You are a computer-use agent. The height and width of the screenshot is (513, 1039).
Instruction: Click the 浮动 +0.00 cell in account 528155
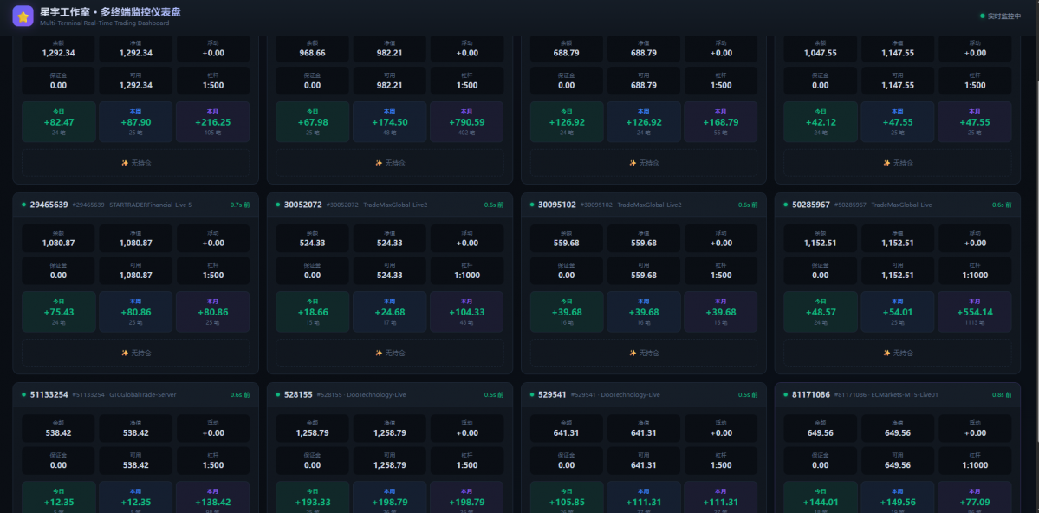(x=466, y=429)
